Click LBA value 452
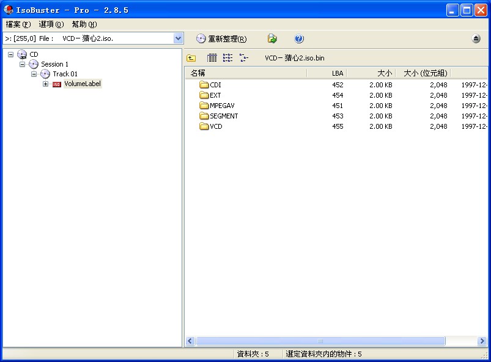Viewport: 491px width, 362px height. [338, 85]
